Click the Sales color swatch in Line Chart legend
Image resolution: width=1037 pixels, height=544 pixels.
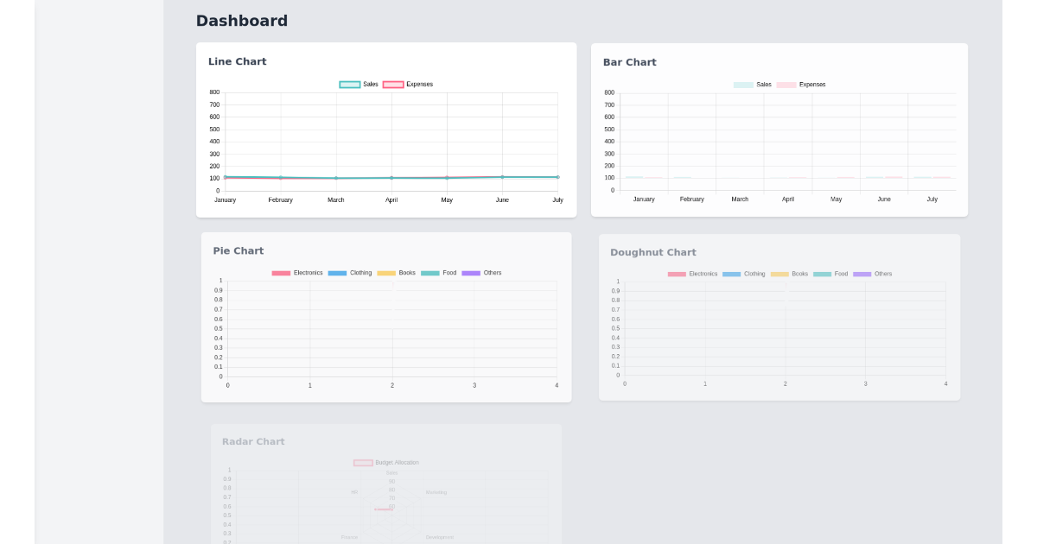(x=349, y=84)
